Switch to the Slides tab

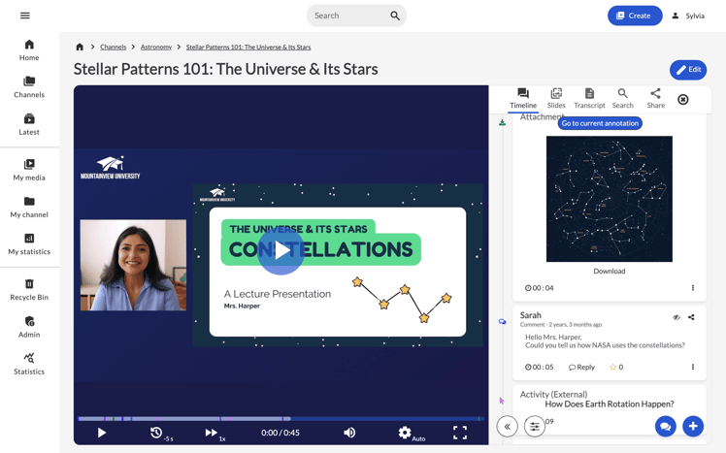click(556, 98)
